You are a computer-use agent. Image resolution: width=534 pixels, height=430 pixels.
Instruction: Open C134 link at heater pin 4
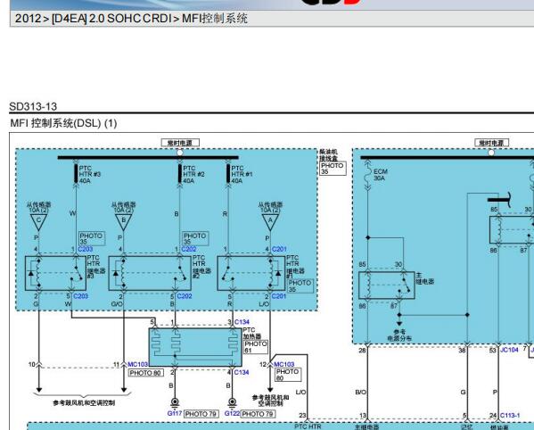pyautogui.click(x=242, y=372)
